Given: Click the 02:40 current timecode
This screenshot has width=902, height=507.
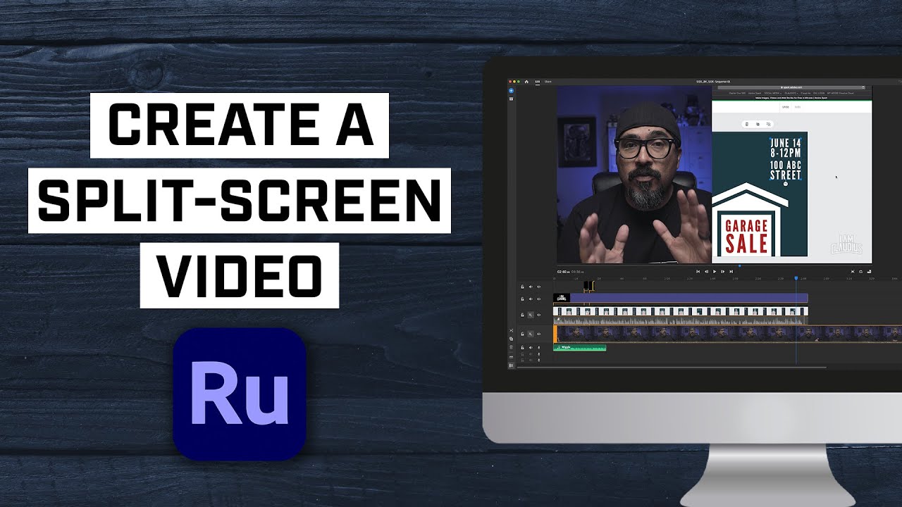Looking at the screenshot, I should [x=563, y=272].
